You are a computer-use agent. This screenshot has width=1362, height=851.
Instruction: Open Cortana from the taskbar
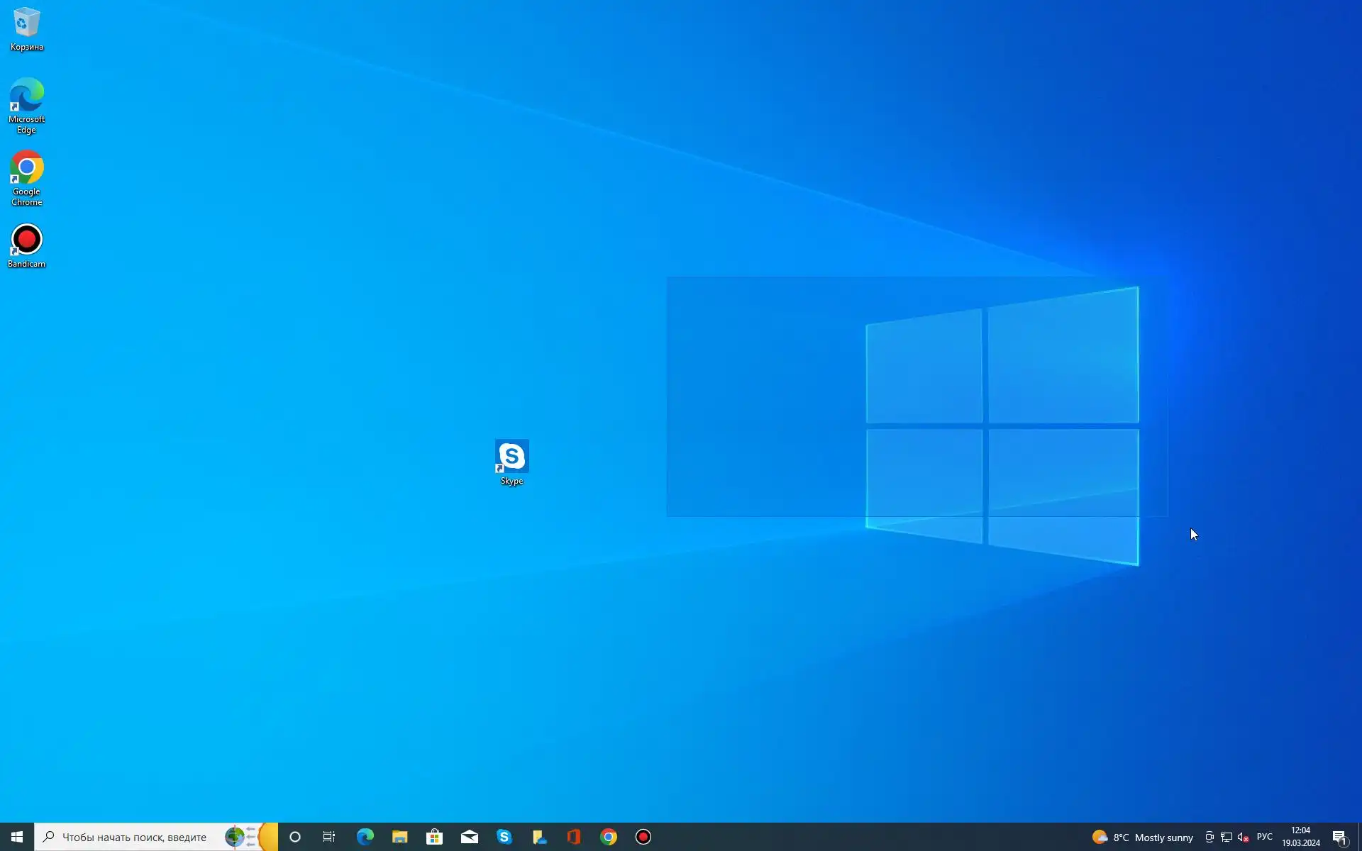click(x=295, y=837)
